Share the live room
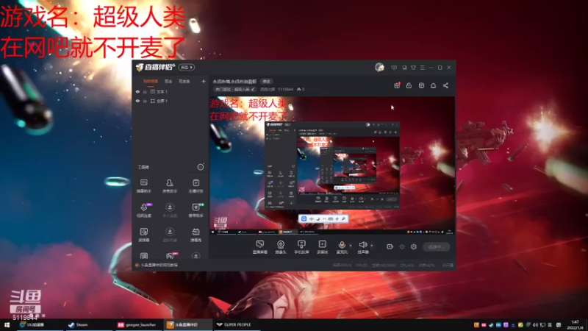588x331 pixels. coord(445,85)
